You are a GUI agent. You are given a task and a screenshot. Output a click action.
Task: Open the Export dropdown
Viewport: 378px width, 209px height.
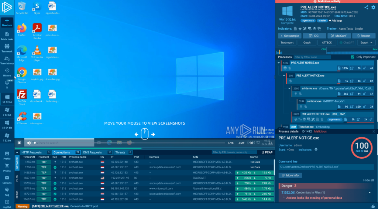(x=367, y=43)
